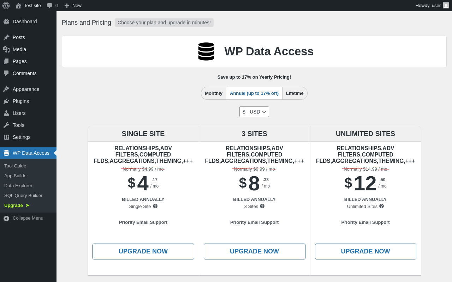
Task: Click the UNLIMITED SITES plan header
Action: click(x=365, y=134)
